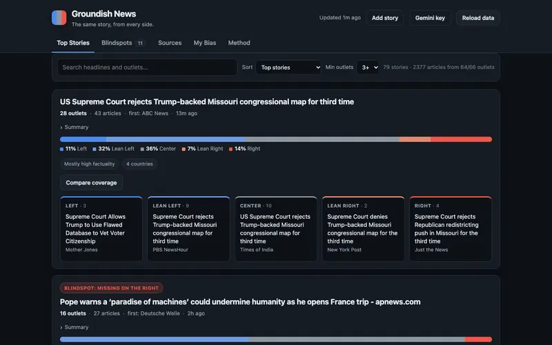Open the Sources tab
This screenshot has height=345, width=552.
click(x=170, y=43)
